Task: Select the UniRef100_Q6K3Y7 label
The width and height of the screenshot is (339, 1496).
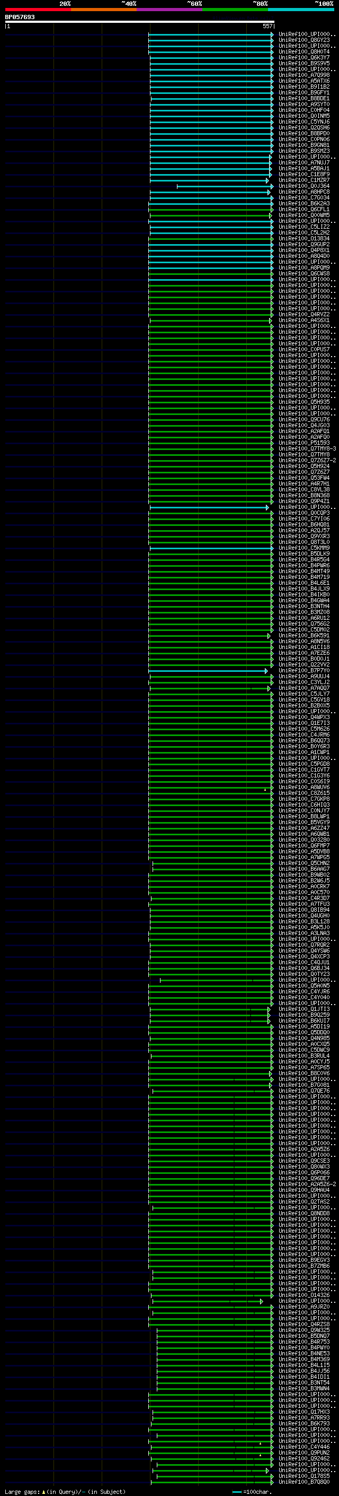Action: click(x=304, y=57)
